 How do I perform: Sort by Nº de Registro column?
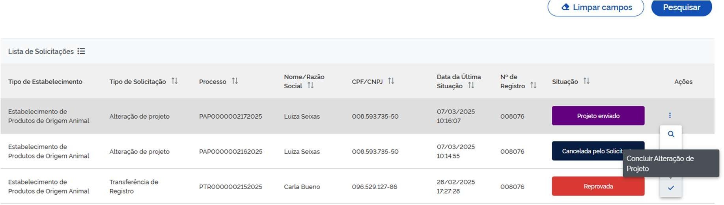coord(533,86)
